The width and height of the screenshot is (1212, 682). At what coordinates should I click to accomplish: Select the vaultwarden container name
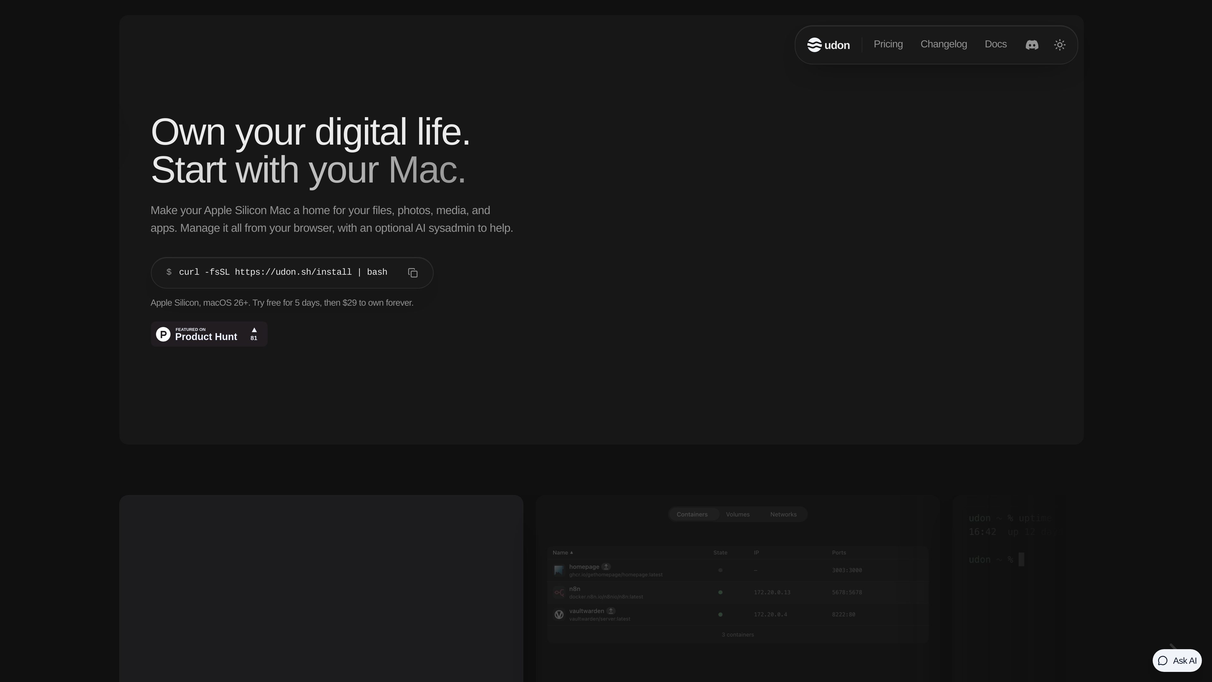586,611
